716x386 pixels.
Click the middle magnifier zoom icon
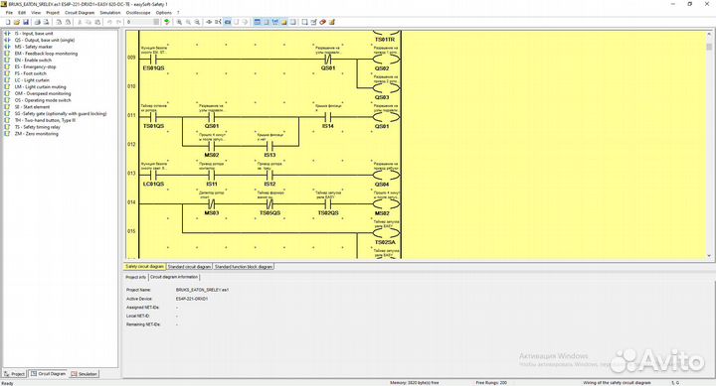pyautogui.click(x=188, y=22)
